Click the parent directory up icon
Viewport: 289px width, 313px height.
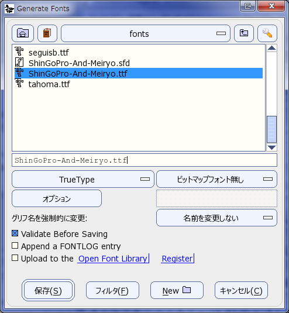[244, 33]
